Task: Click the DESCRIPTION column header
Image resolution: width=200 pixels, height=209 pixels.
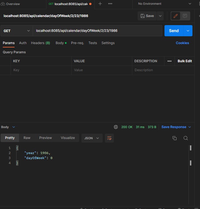Action: [x=146, y=61]
